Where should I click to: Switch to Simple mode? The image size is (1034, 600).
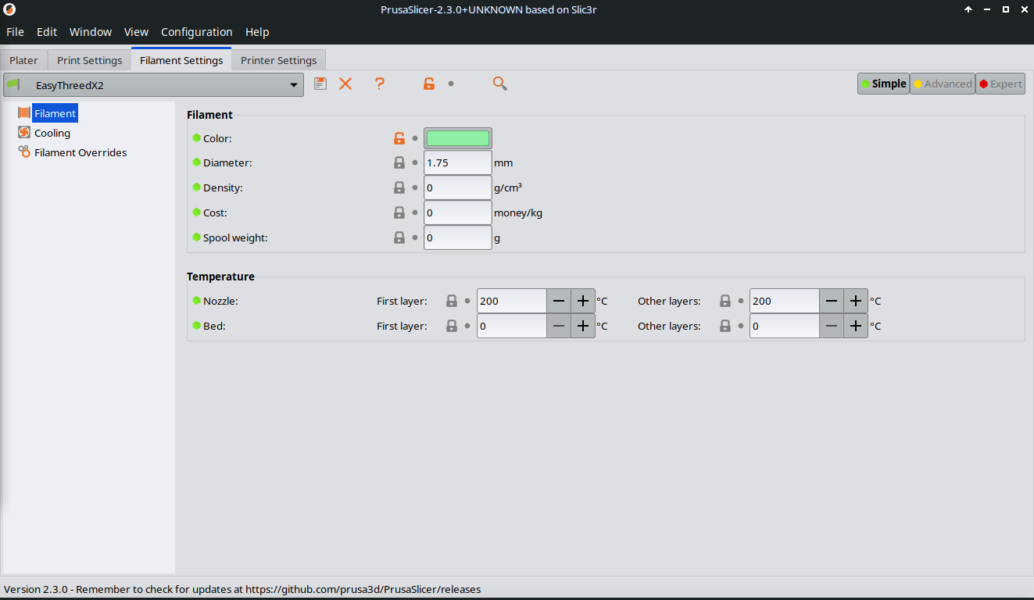point(883,84)
